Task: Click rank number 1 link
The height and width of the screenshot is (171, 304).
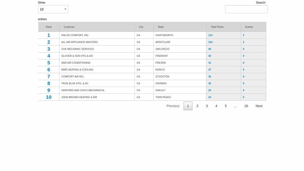Action: coord(49,35)
